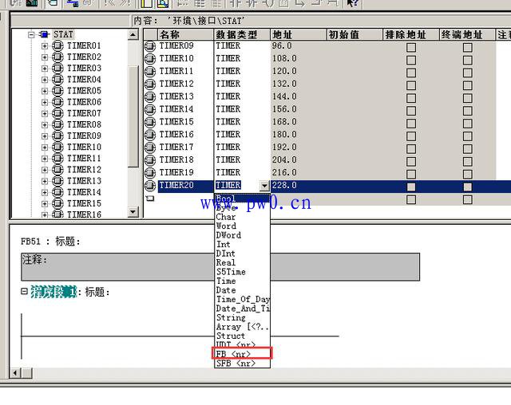Image resolution: width=511 pixels, height=405 pixels.
Task: Select the TIMER12 label in the tree
Action: (x=84, y=170)
